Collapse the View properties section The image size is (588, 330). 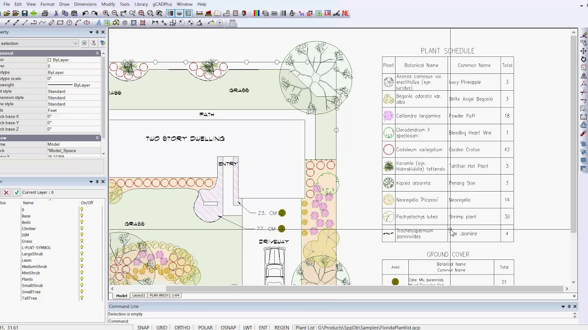(97, 138)
